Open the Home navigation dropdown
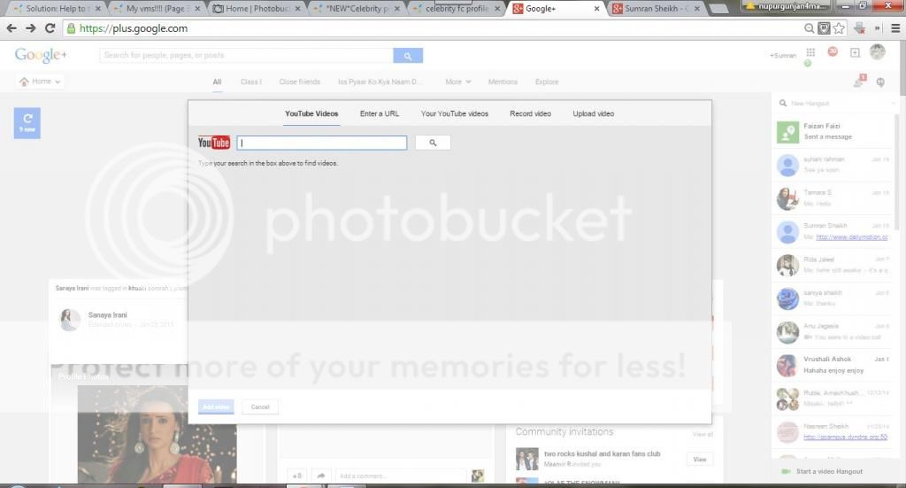 tap(40, 81)
